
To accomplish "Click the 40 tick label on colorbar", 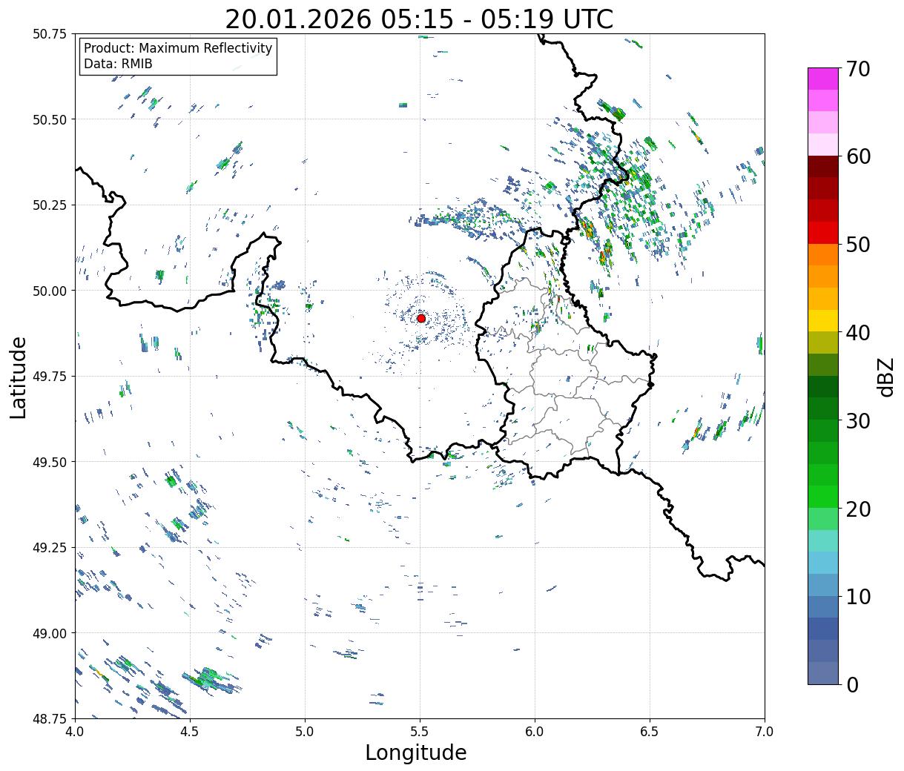I will [858, 333].
